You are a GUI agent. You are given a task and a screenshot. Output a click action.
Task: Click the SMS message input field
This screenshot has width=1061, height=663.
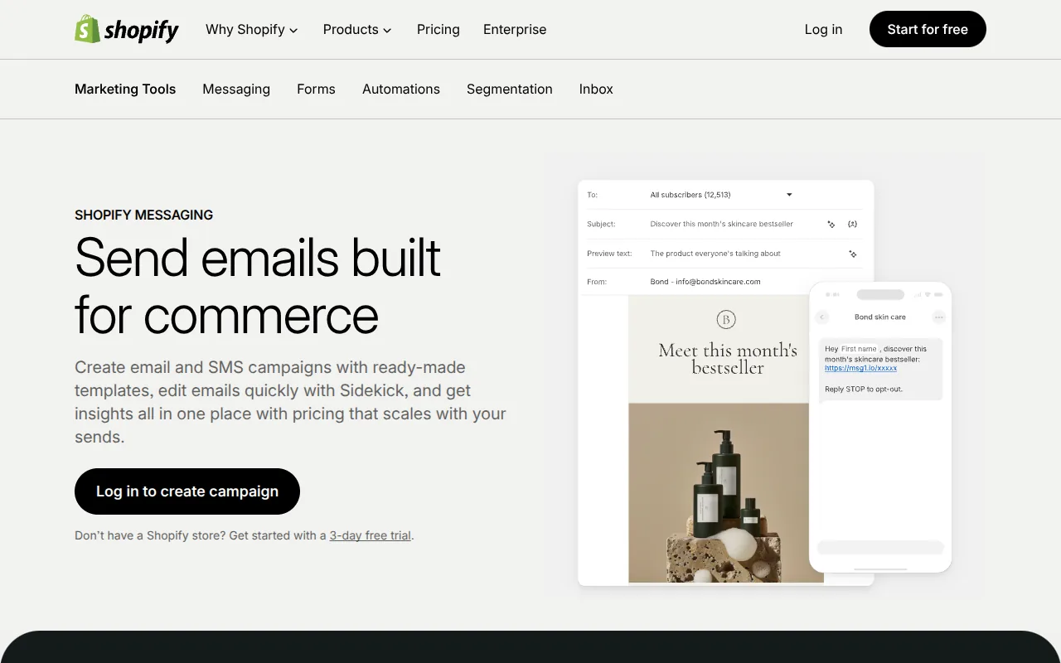(880, 547)
